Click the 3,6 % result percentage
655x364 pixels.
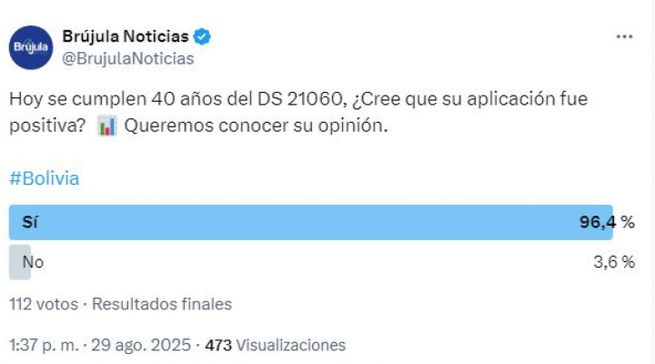[614, 262]
